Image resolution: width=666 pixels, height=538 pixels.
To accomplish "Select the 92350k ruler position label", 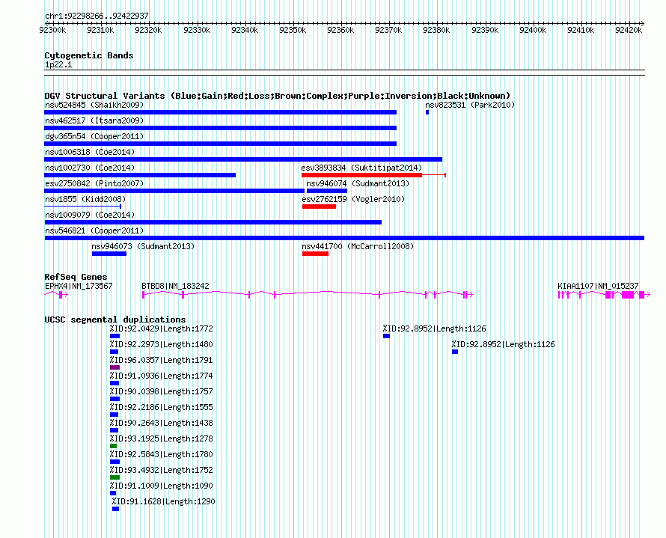I will coord(293,30).
